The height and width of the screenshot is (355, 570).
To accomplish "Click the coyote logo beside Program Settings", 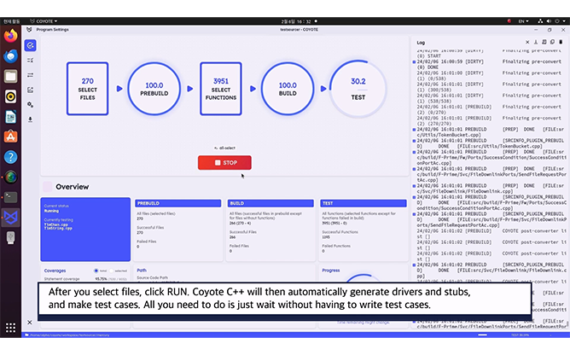I will pos(29,30).
